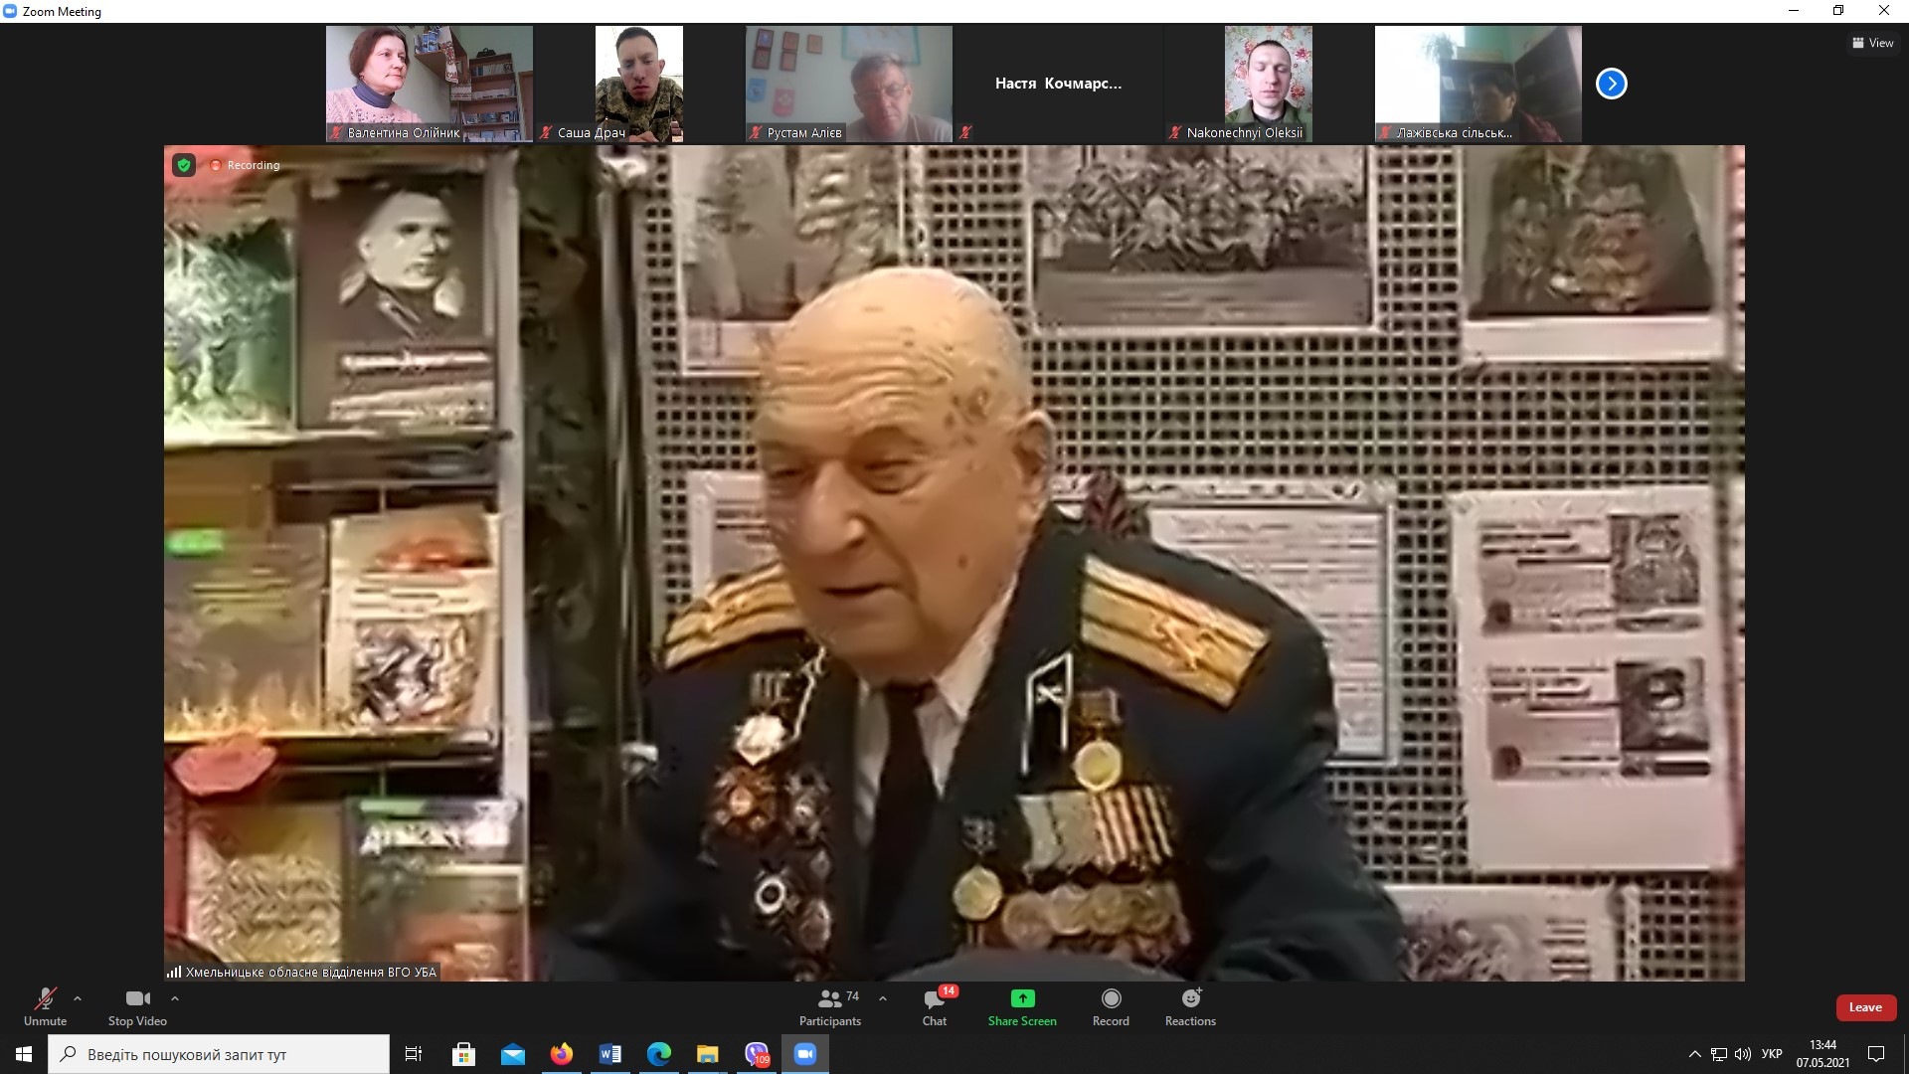The width and height of the screenshot is (1909, 1074).
Task: Select Nakonechnyi Oleksii video thumbnail
Action: [1268, 84]
